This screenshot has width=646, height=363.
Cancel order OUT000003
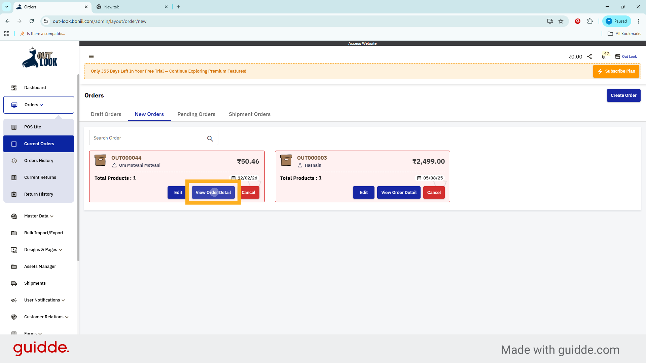tap(434, 193)
